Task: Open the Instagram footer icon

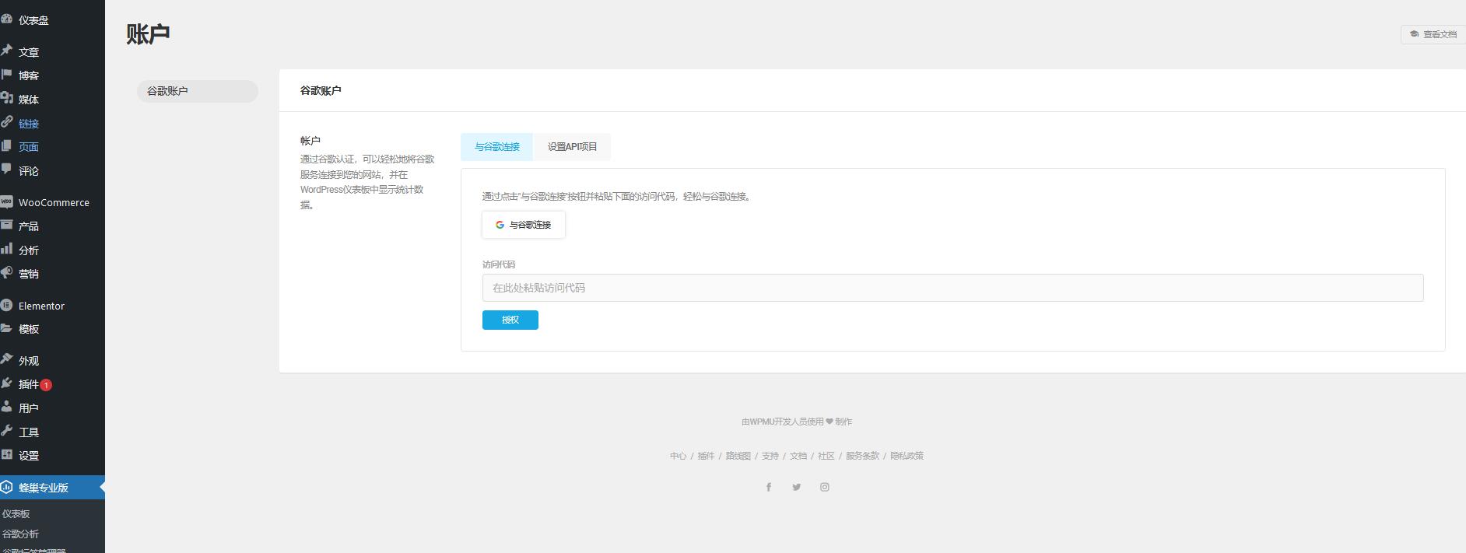Action: 825,487
